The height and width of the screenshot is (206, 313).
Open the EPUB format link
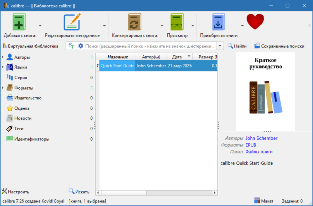click(x=251, y=145)
